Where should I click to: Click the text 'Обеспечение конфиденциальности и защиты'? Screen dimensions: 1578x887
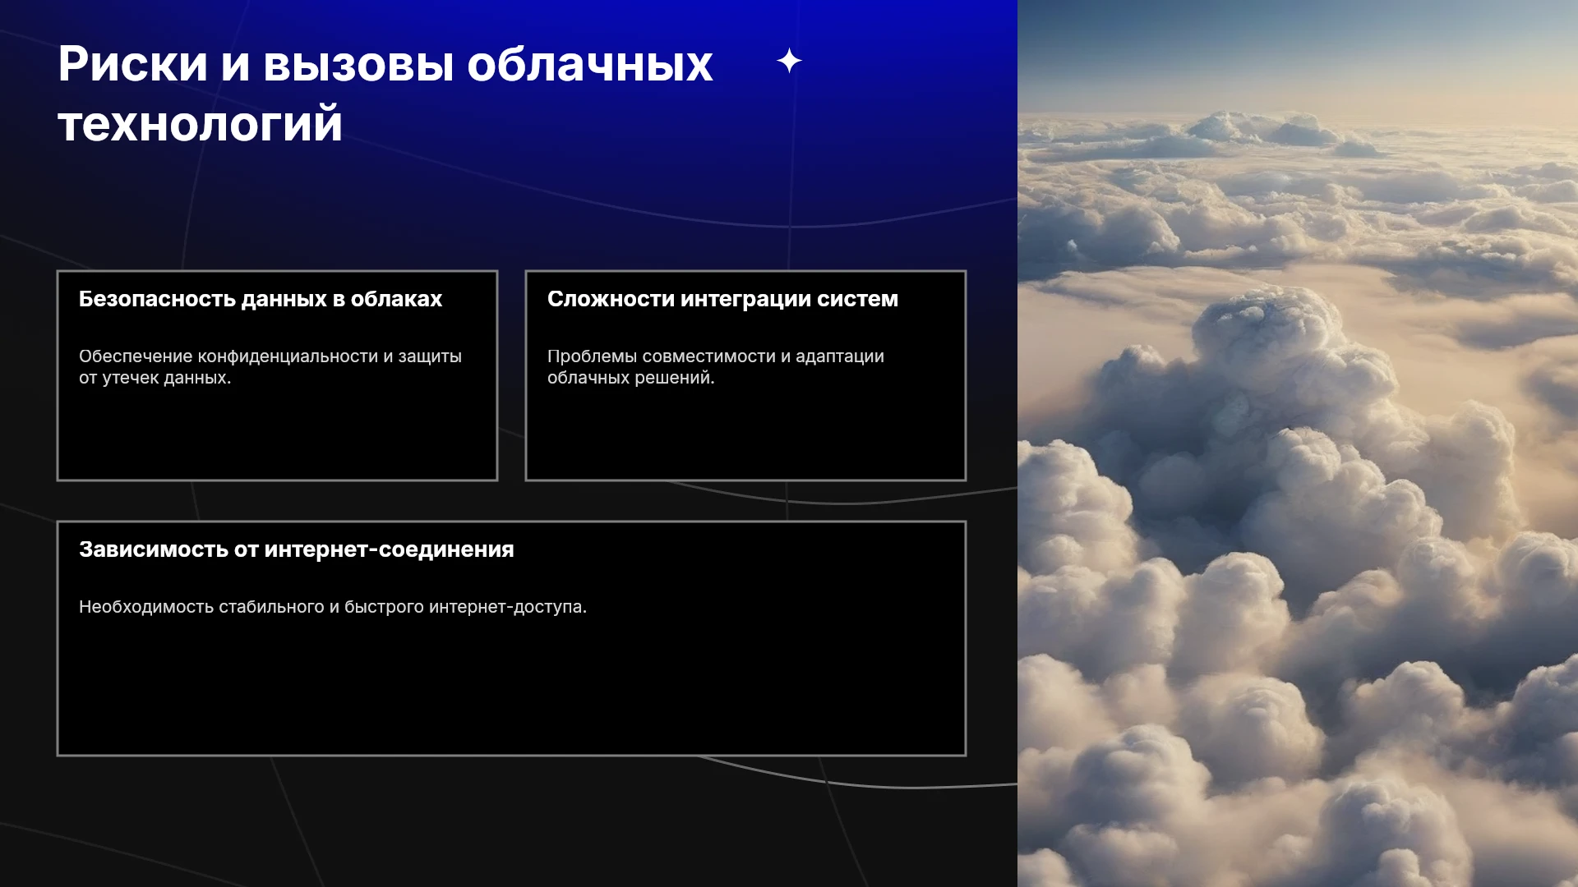point(270,356)
